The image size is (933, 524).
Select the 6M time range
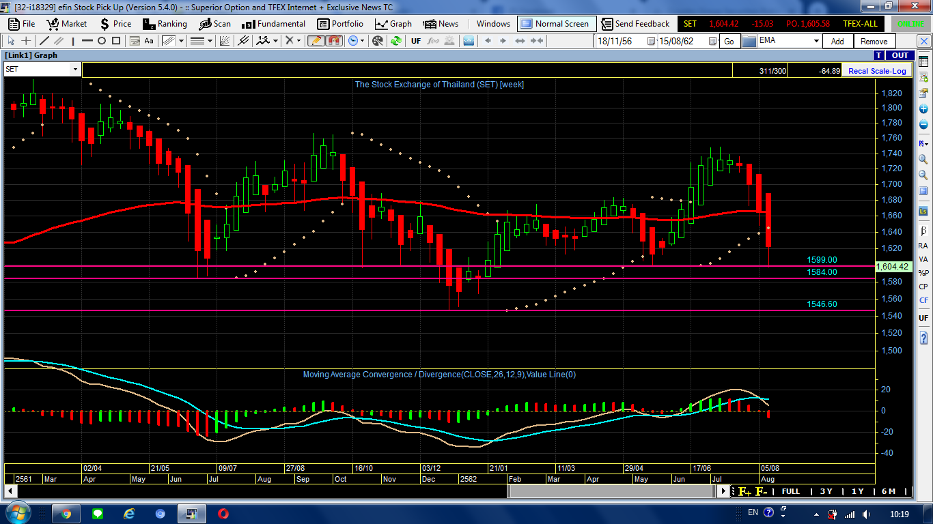(889, 491)
